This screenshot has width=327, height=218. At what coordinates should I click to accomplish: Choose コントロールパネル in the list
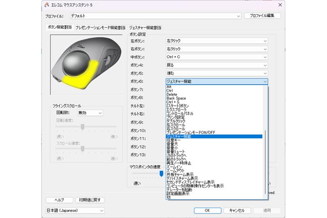(180, 113)
